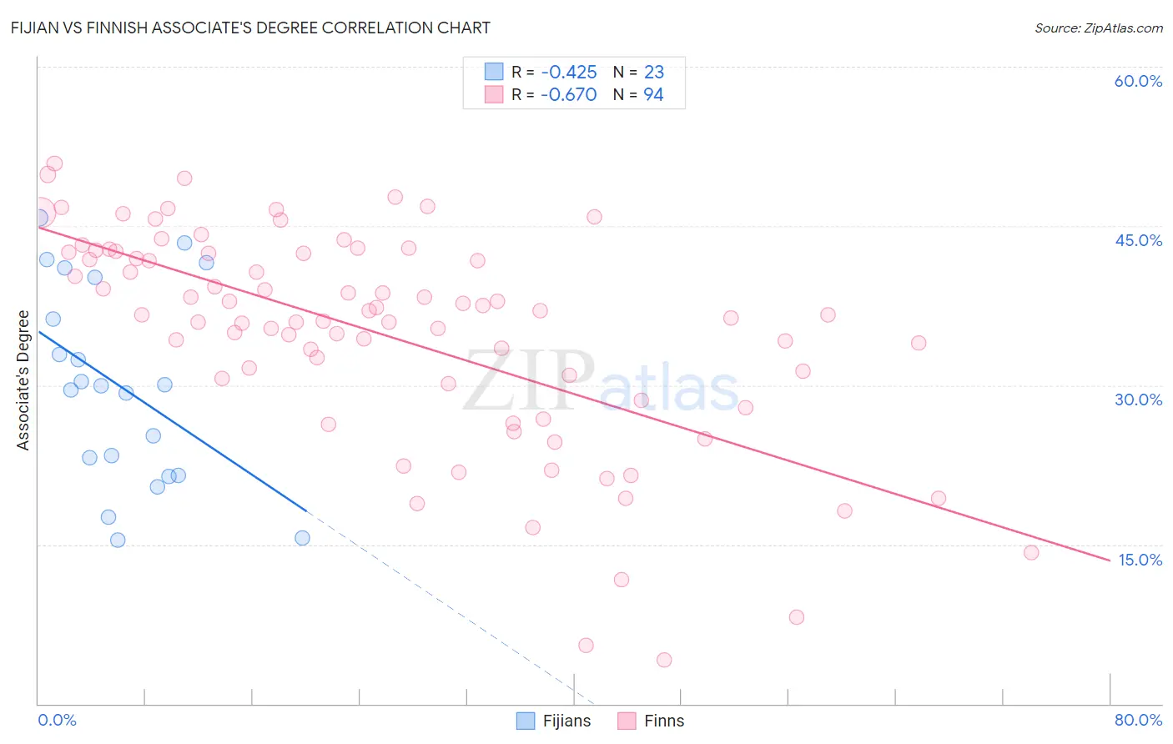1173x744 pixels.
Task: Open the ZipAtlas.com source link
Action: 1099,28
